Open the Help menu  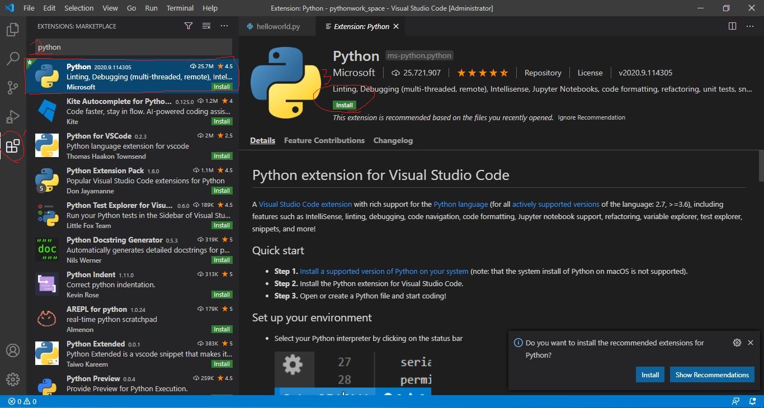pos(210,8)
